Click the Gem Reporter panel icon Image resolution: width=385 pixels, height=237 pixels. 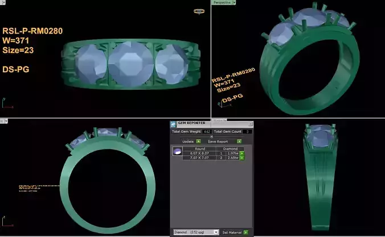pos(173,124)
